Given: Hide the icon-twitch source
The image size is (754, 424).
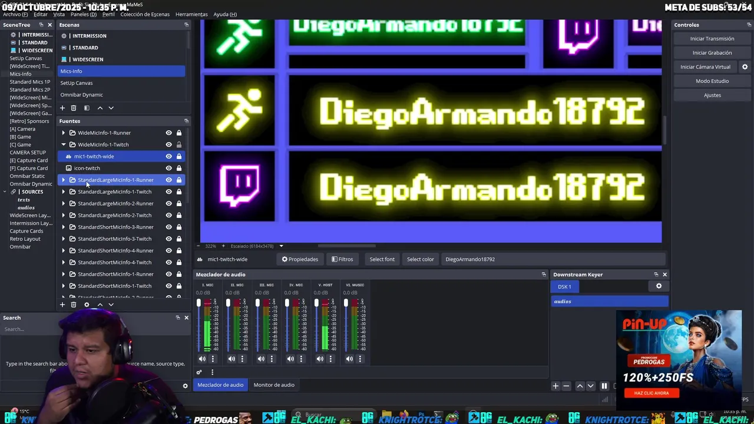Looking at the screenshot, I should click(168, 168).
